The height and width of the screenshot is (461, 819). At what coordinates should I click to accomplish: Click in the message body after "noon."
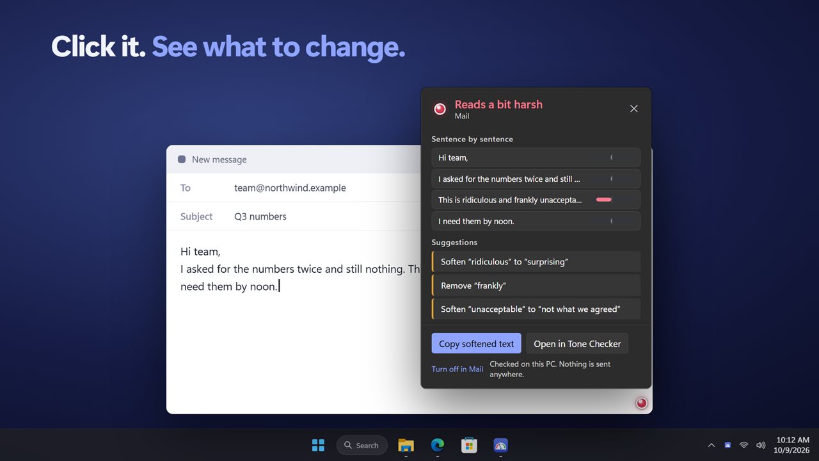click(280, 286)
